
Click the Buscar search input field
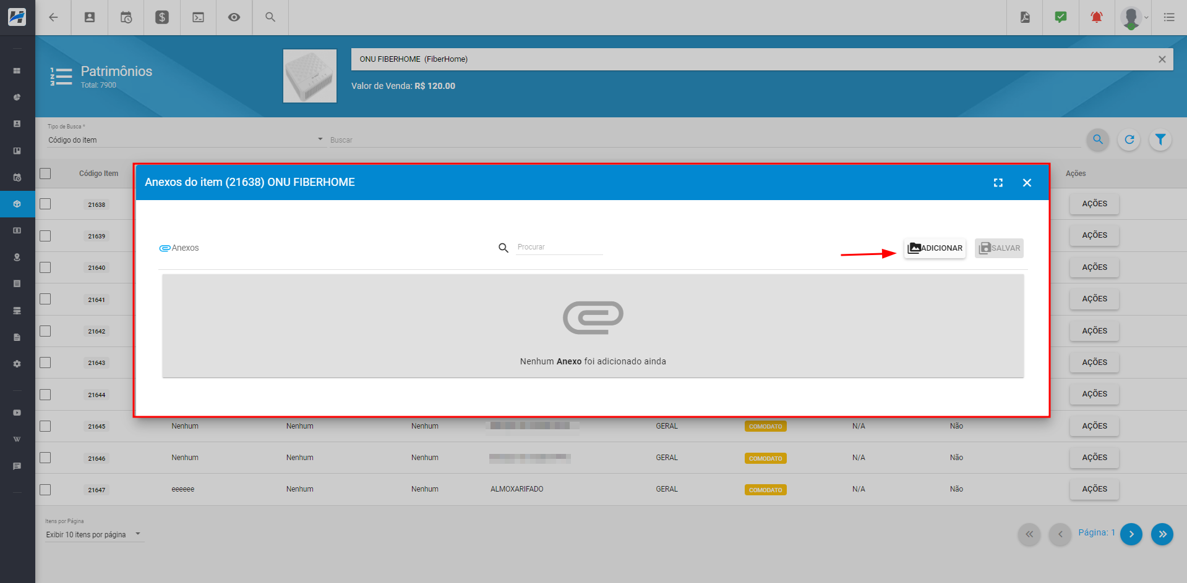click(705, 140)
